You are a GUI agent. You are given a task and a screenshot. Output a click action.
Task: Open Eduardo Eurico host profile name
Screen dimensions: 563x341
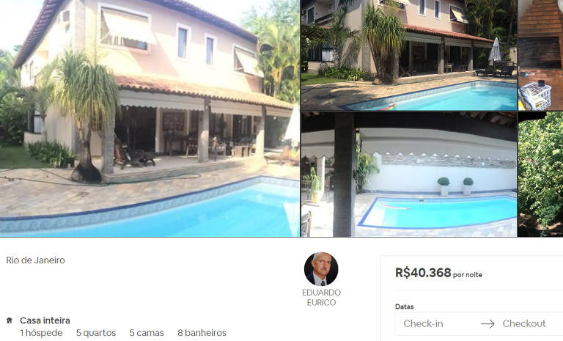(x=321, y=298)
